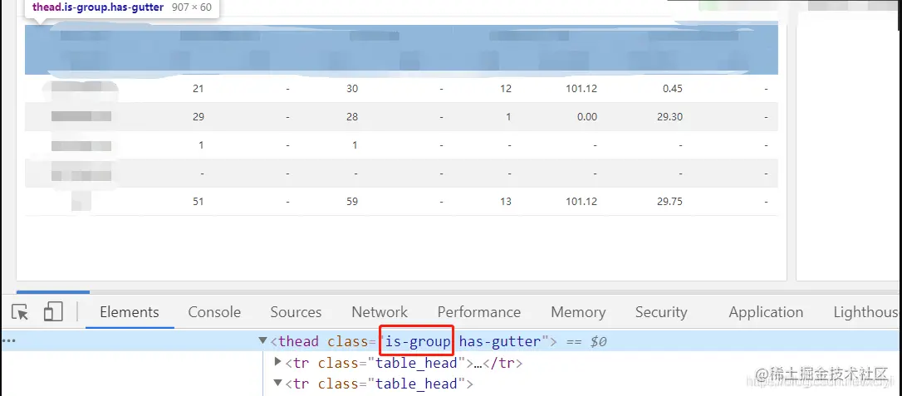Collapse the thead element node
The width and height of the screenshot is (902, 396).
[263, 341]
